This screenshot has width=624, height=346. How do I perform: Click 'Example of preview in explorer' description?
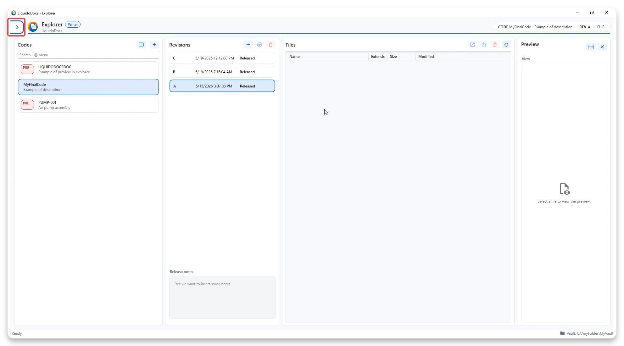[64, 72]
